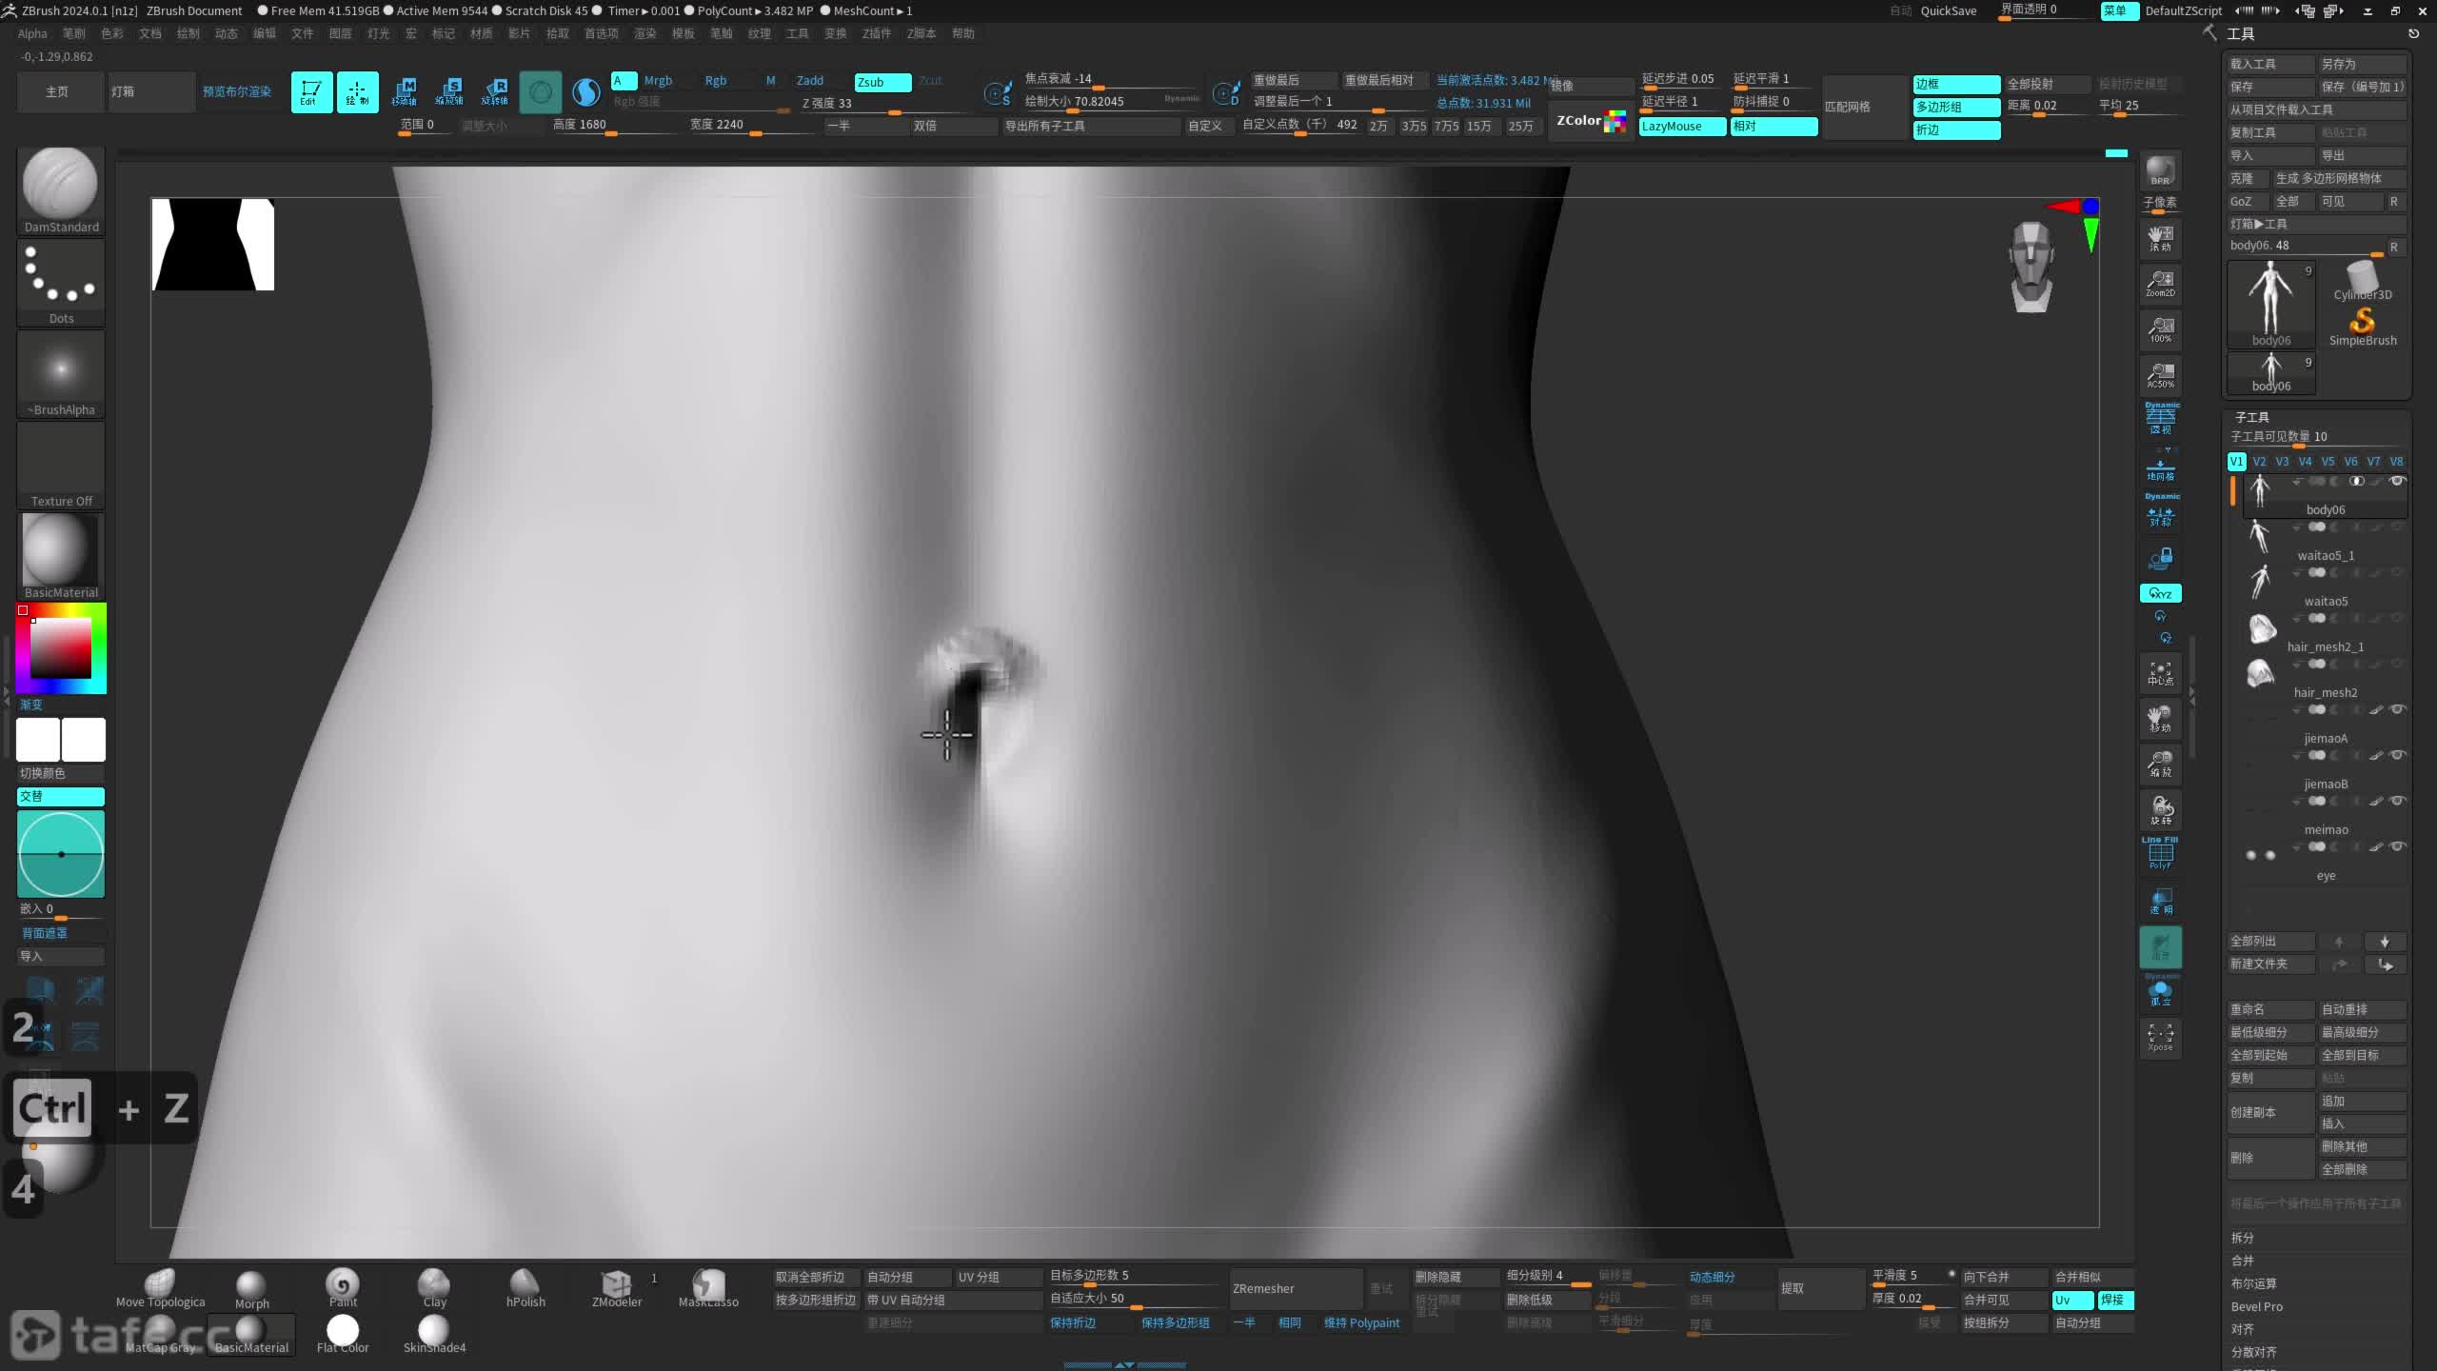Enable the Zadd mode
This screenshot has width=2437, height=1371.
click(x=810, y=81)
